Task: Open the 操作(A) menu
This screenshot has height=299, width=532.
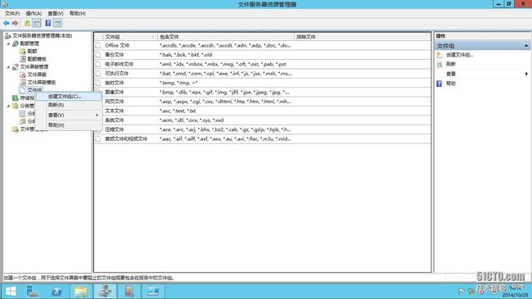Action: pos(34,13)
